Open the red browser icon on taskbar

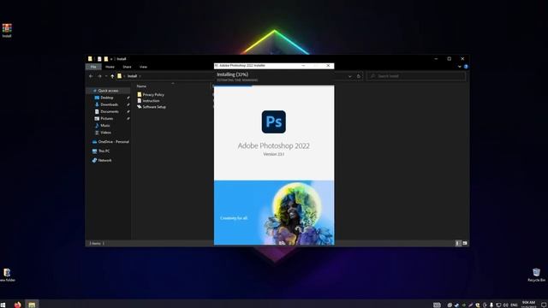pyautogui.click(x=17, y=305)
